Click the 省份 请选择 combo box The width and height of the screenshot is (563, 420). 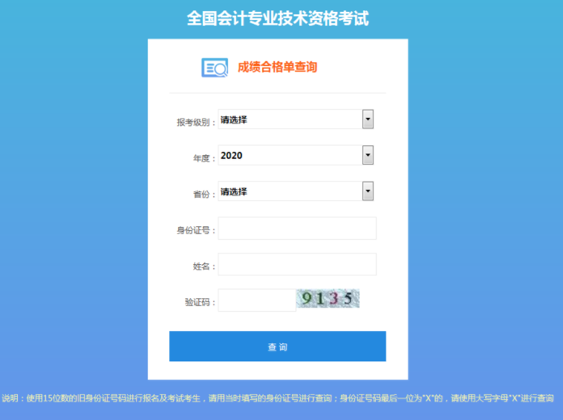[x=296, y=191]
